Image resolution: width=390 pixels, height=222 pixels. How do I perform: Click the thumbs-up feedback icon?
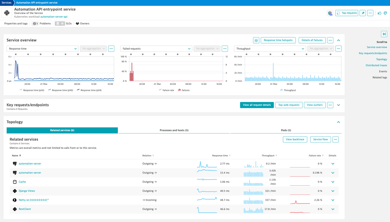(x=379, y=13)
